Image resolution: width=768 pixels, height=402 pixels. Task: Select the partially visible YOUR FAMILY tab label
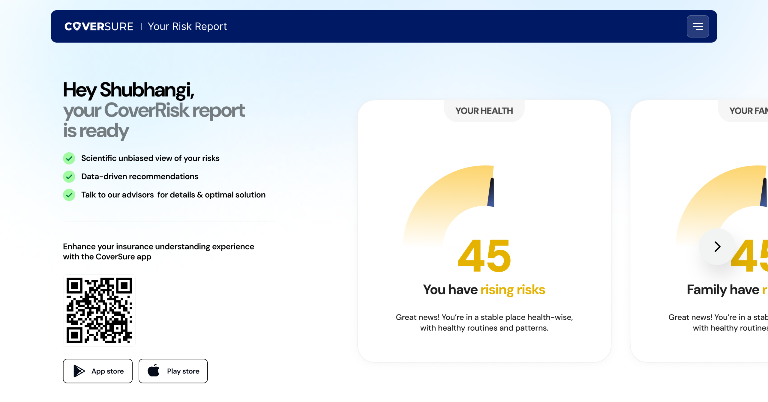(748, 111)
